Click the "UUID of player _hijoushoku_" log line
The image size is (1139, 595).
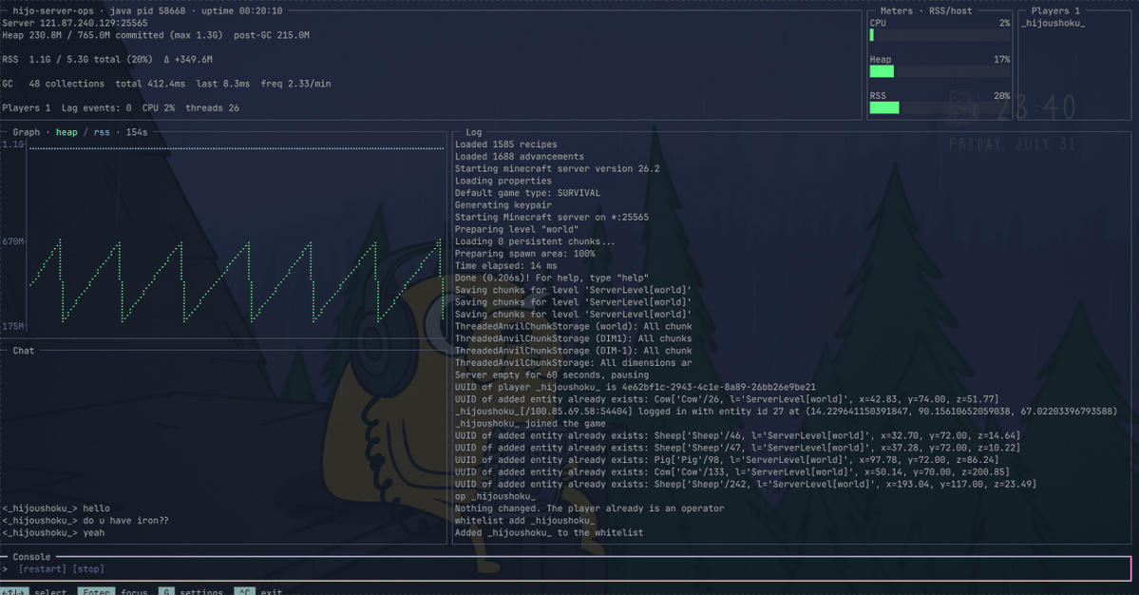click(636, 387)
